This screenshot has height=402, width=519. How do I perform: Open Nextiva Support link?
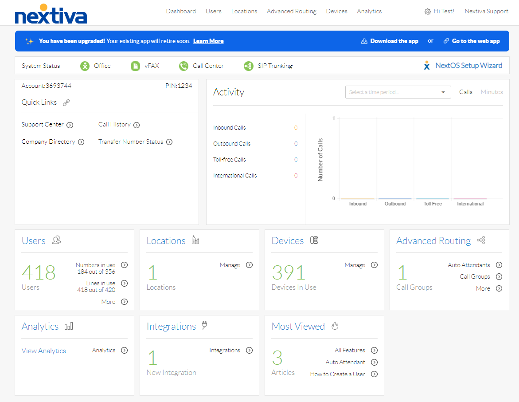pos(486,11)
